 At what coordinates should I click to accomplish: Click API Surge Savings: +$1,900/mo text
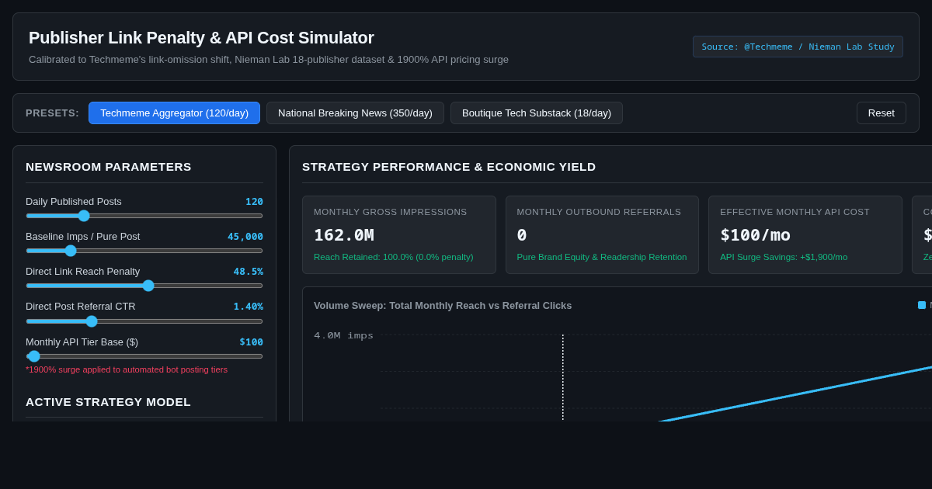(784, 257)
